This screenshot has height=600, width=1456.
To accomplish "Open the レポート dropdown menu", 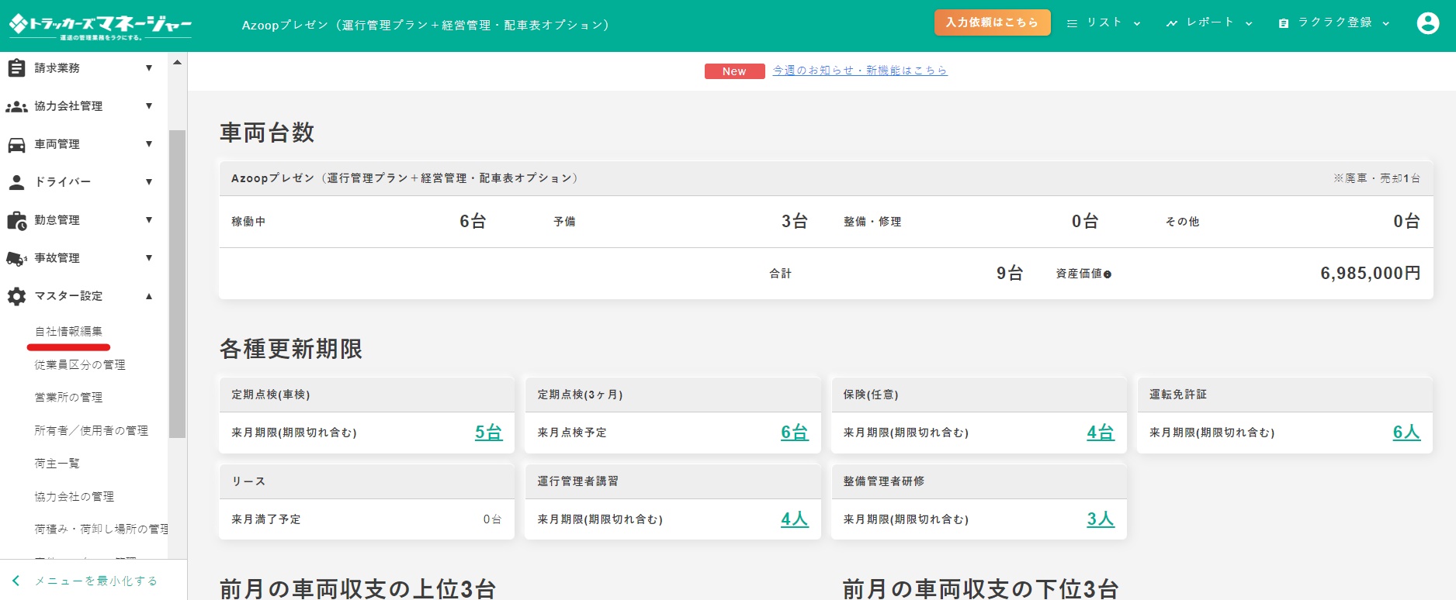I will pos(1209,23).
